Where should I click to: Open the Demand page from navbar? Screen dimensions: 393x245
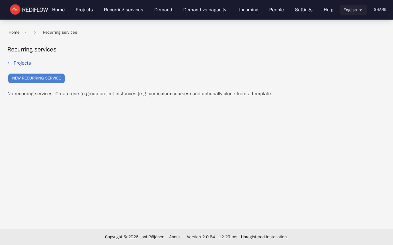click(163, 10)
